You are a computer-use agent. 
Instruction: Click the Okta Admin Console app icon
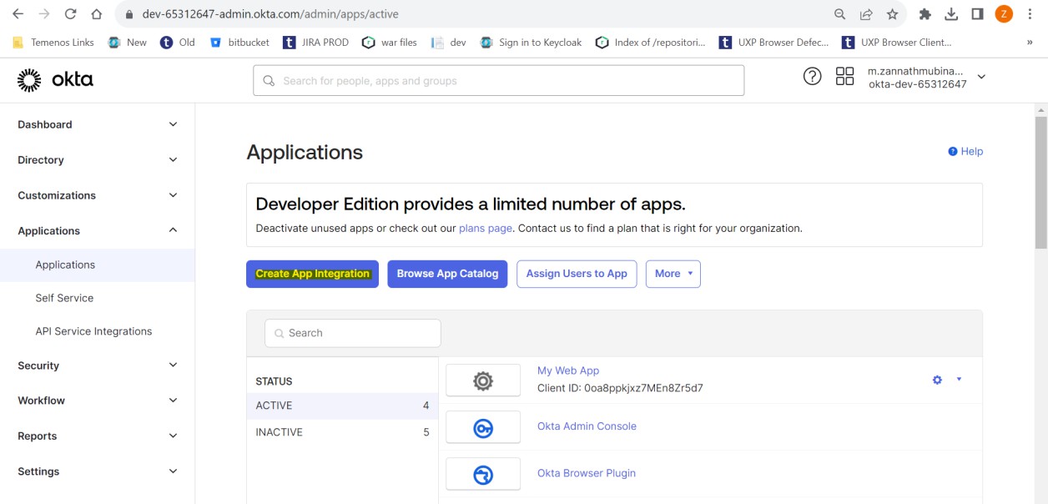483,427
